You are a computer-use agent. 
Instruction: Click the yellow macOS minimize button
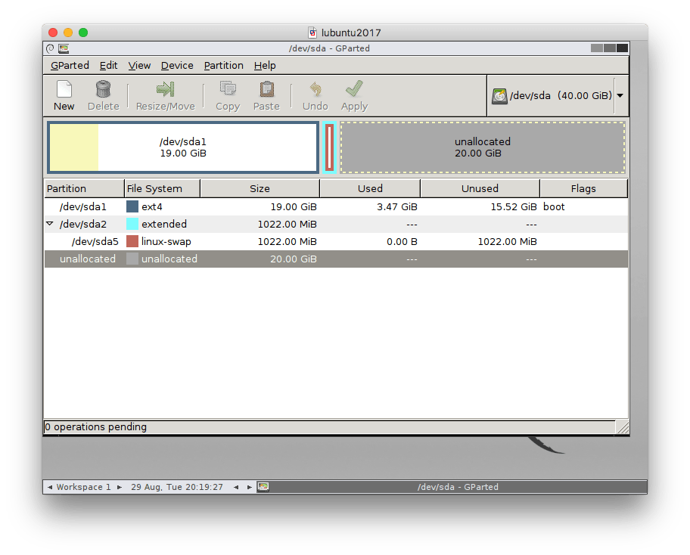click(68, 33)
